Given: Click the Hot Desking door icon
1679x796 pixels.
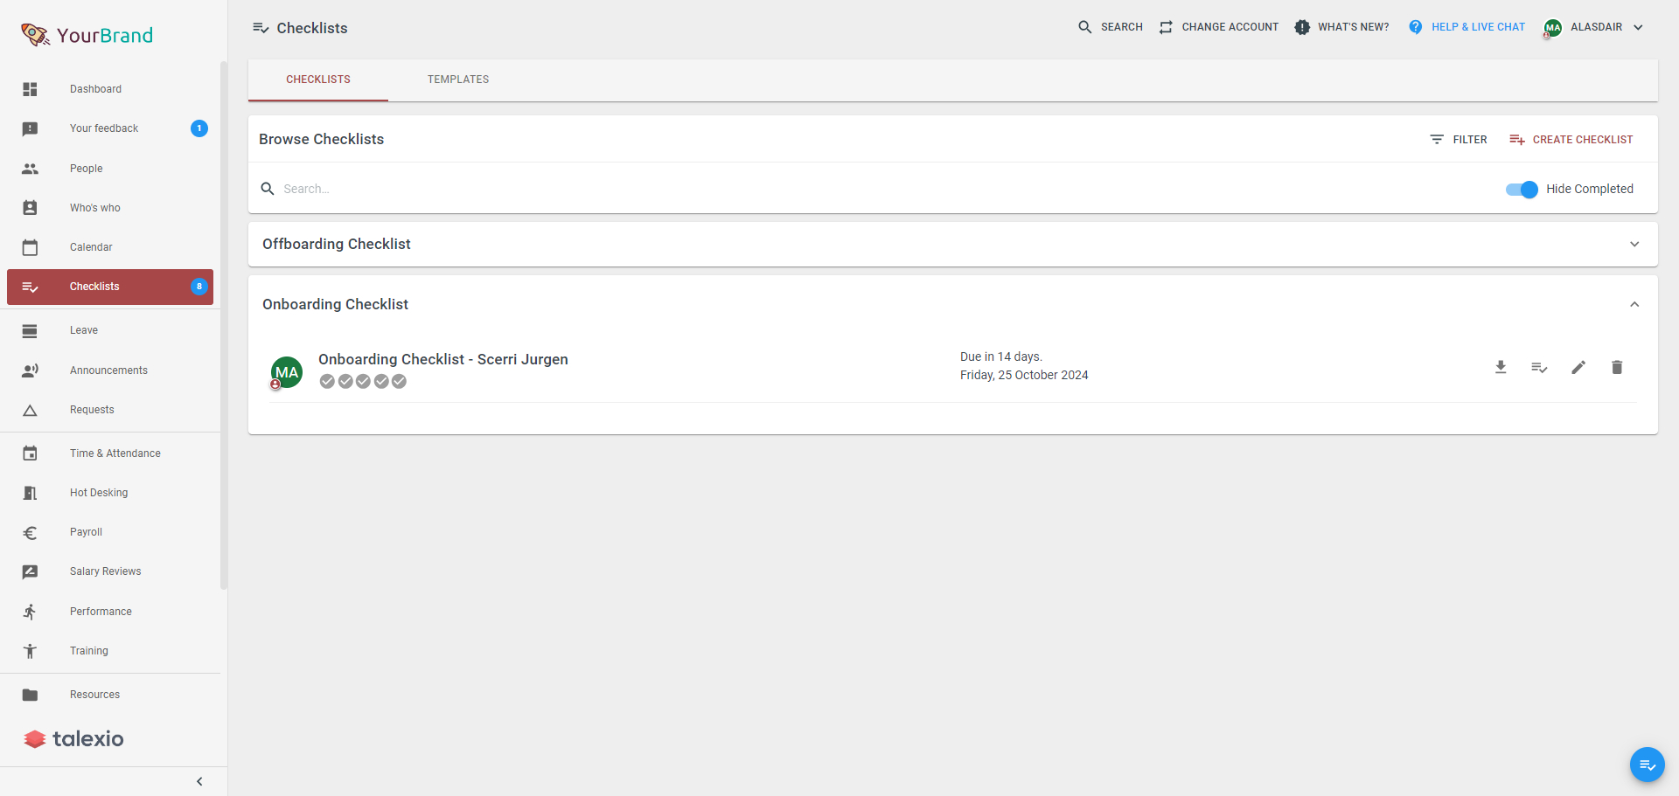Looking at the screenshot, I should pyautogui.click(x=30, y=493).
